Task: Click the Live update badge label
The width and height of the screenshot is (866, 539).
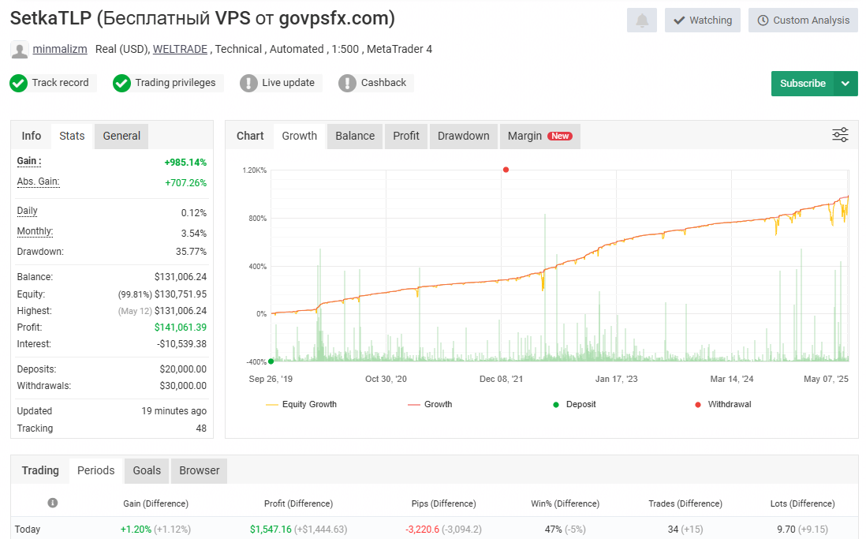Action: pos(289,82)
